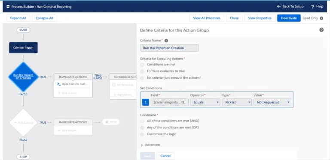Open the Apex Class to Run action
330x160 pixels.
coord(73,84)
